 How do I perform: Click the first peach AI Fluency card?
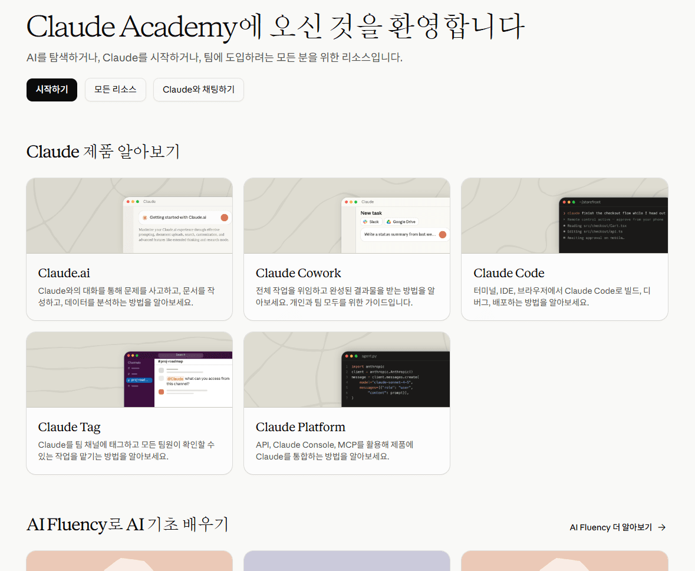[x=130, y=561]
